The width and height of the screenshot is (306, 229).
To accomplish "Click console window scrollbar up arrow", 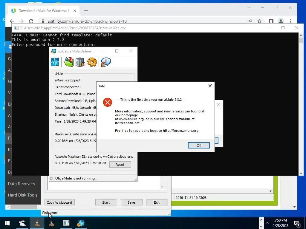I will 301,35.
